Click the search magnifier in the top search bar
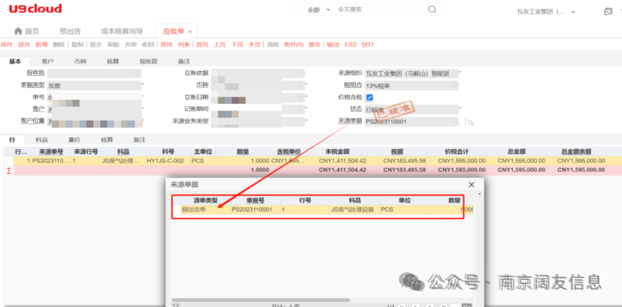 tap(432, 10)
